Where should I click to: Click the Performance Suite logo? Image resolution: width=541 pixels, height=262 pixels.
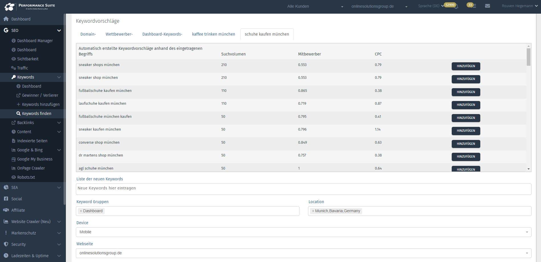coord(30,7)
